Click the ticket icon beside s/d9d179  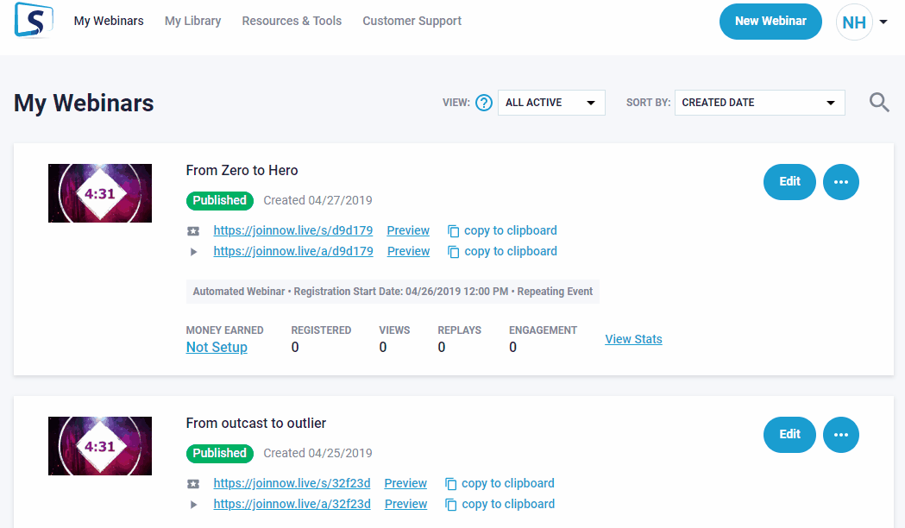pyautogui.click(x=193, y=231)
